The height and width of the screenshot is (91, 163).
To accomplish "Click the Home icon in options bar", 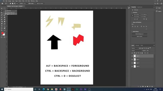I will click(x=2, y=4).
